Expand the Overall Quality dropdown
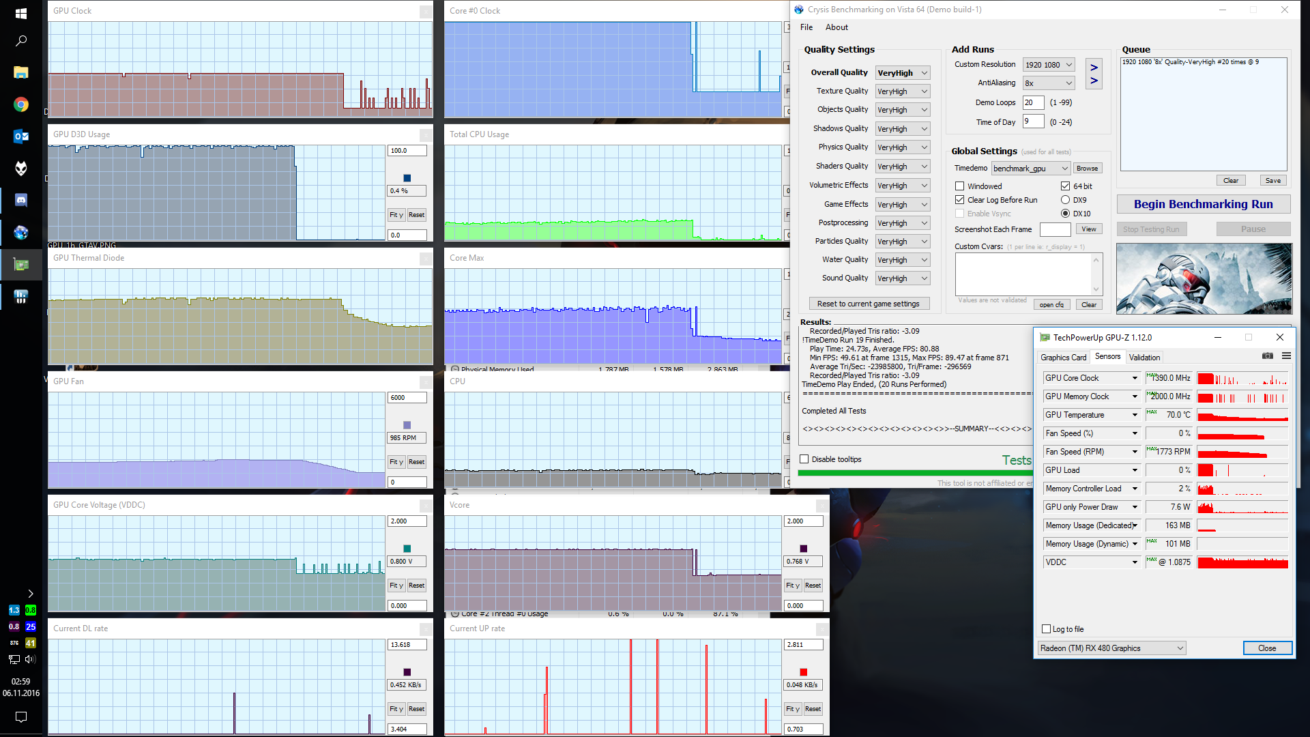This screenshot has width=1310, height=737. pyautogui.click(x=903, y=73)
